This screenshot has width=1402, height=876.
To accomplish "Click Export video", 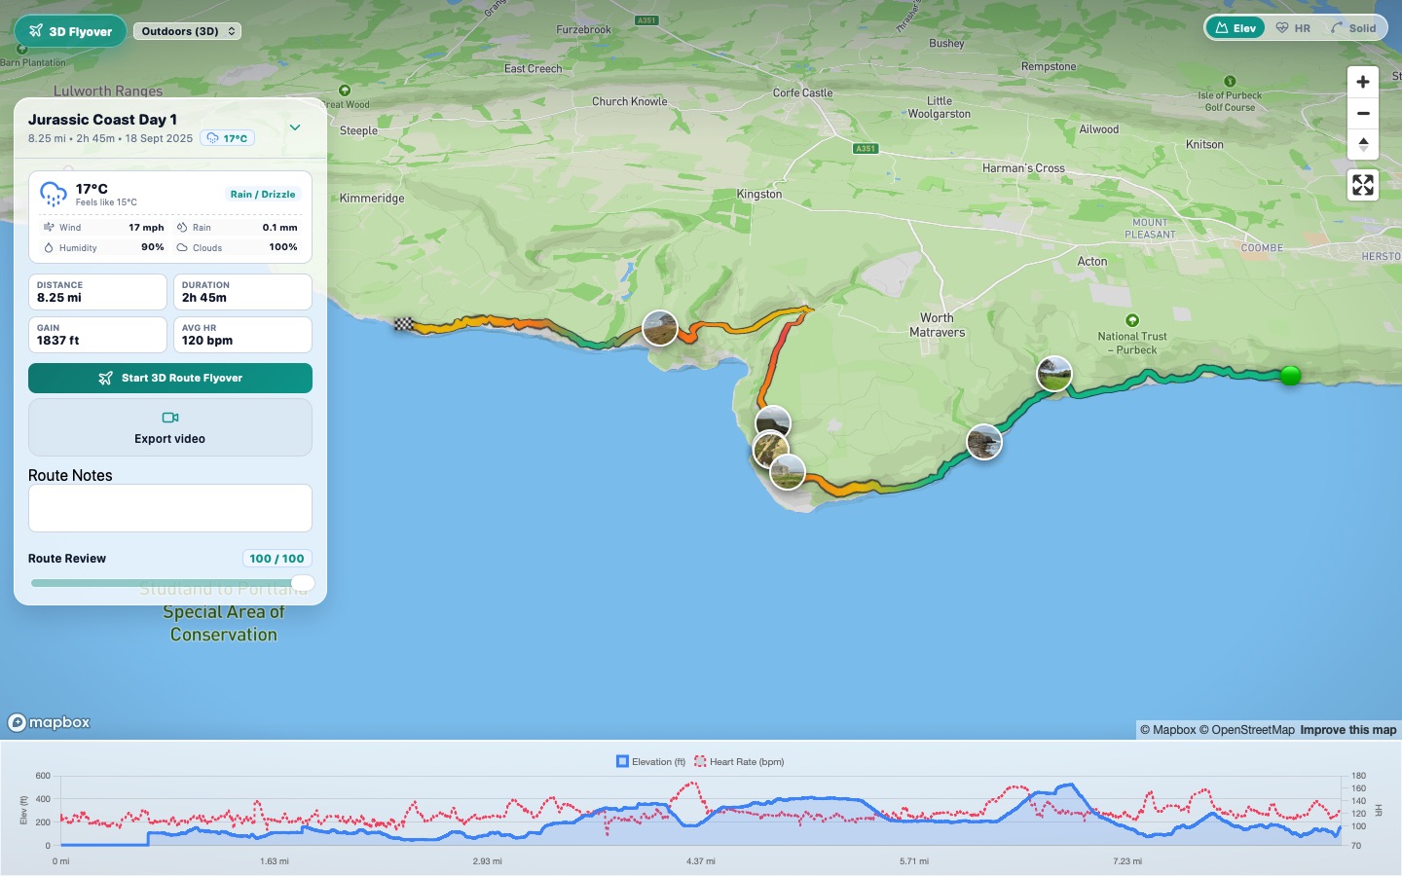I will (x=170, y=427).
